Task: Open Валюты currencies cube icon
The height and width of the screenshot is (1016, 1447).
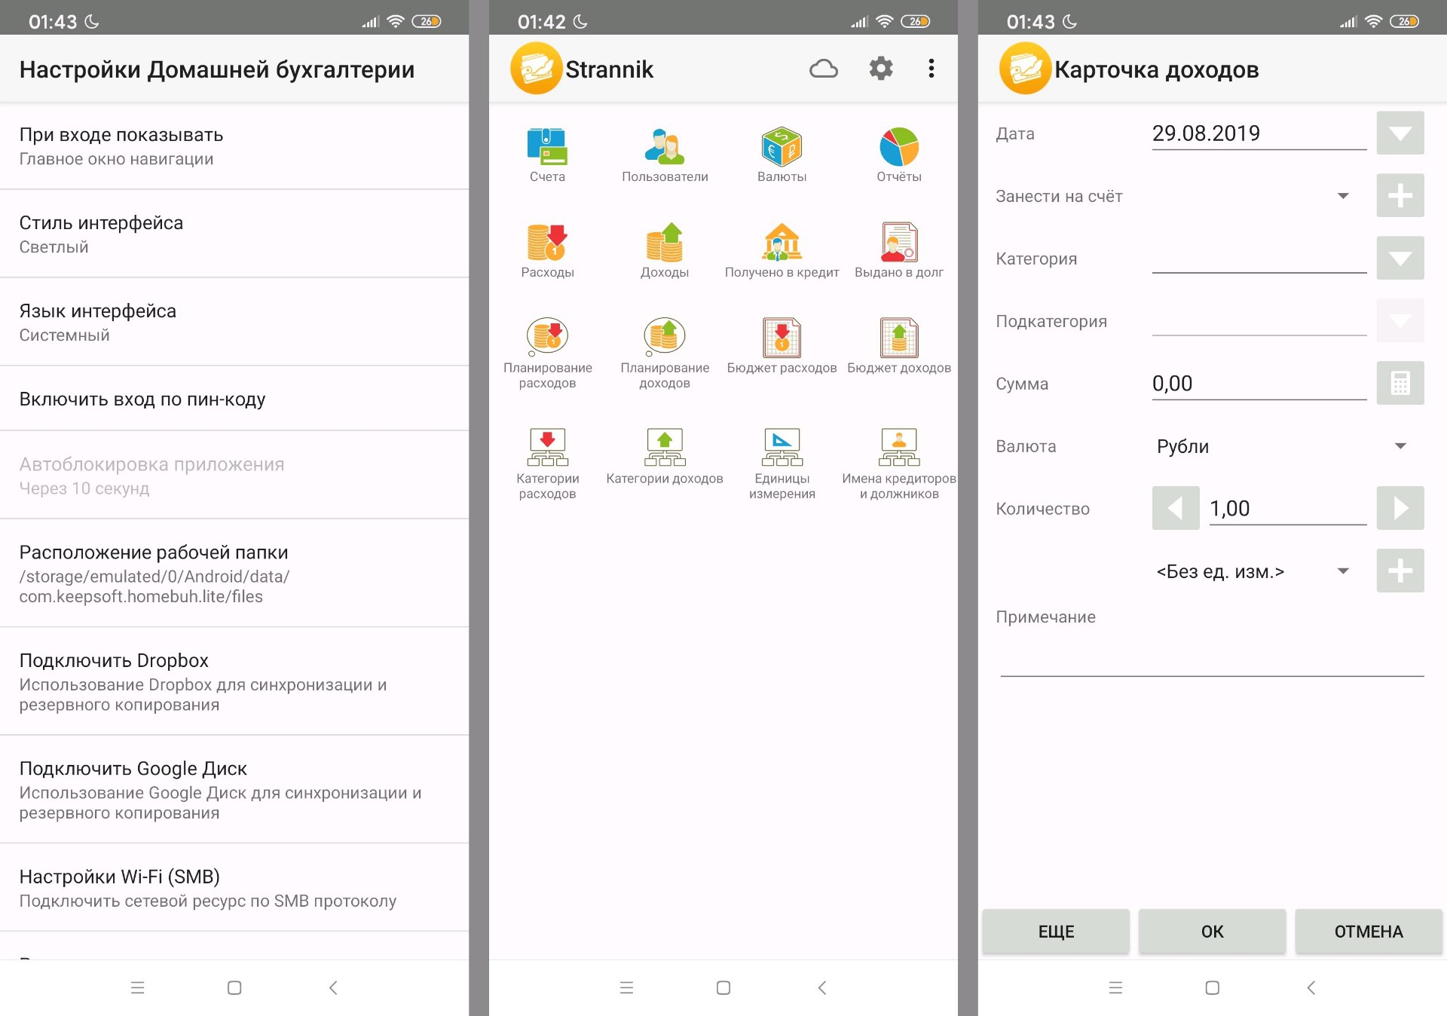Action: tap(782, 148)
